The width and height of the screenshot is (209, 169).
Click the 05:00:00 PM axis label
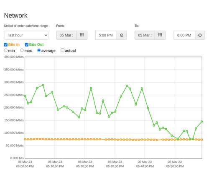tap(25, 166)
